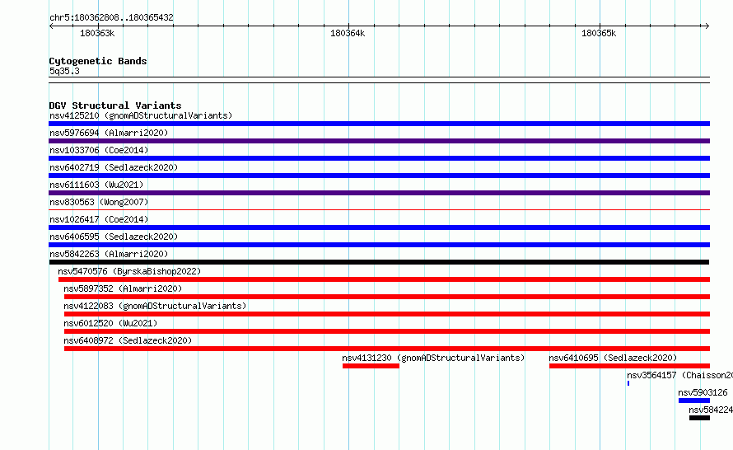Click the nsv3564157 Chaisson label

pos(679,375)
